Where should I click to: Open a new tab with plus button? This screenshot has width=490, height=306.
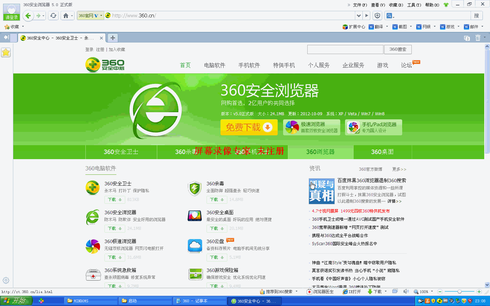tap(113, 38)
